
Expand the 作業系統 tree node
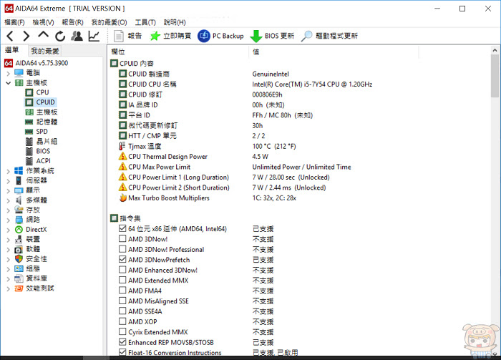(x=8, y=171)
